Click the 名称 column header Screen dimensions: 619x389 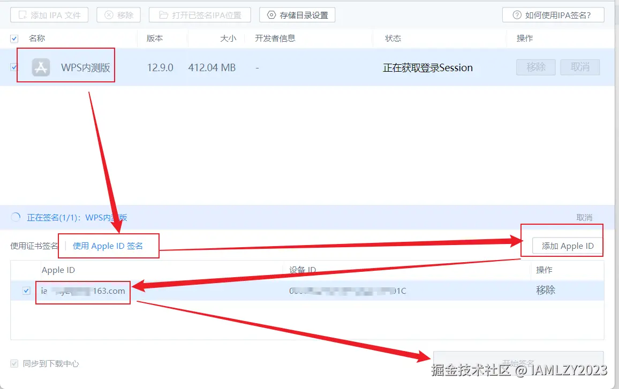tap(37, 39)
